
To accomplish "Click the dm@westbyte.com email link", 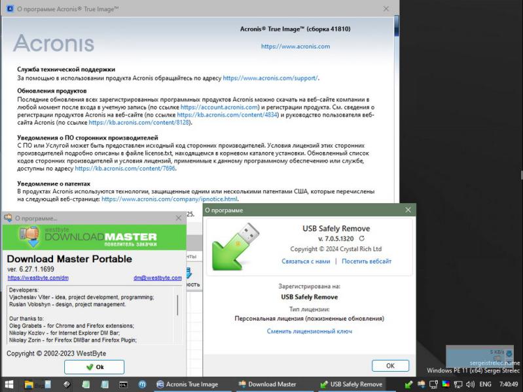I will point(158,278).
